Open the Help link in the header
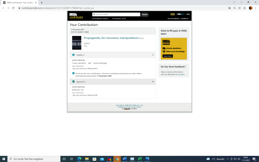The image size is (259, 162). pyautogui.click(x=188, y=14)
